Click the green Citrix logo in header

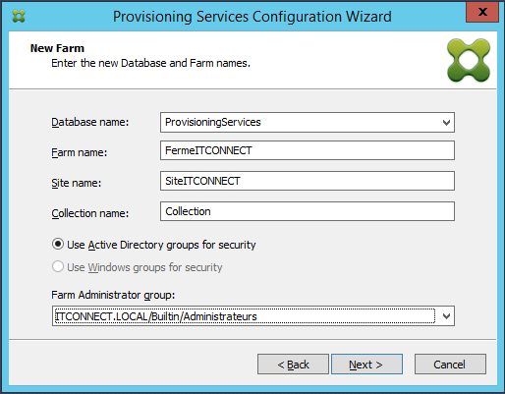pos(469,60)
